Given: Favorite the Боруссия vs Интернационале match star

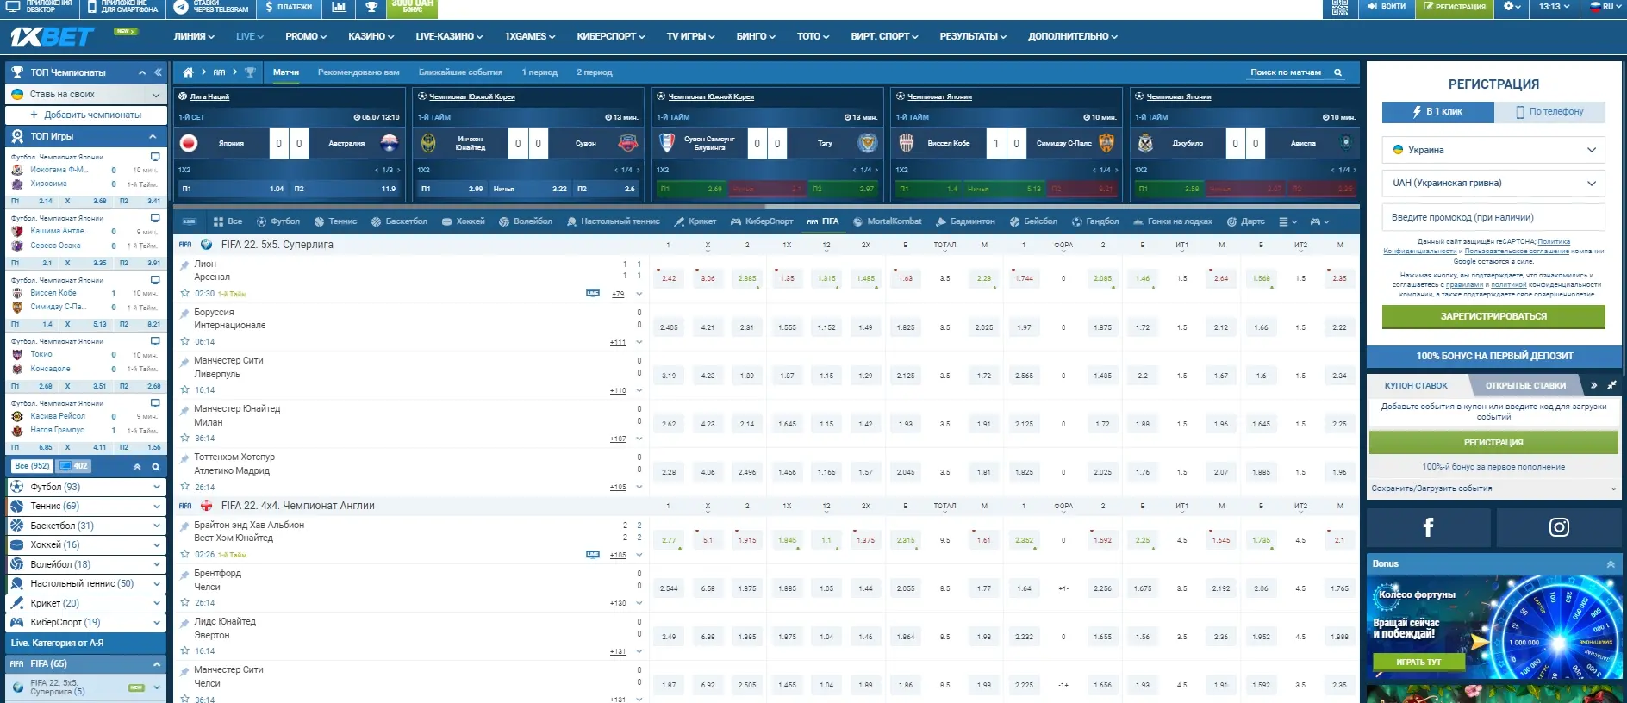Looking at the screenshot, I should point(184,342).
